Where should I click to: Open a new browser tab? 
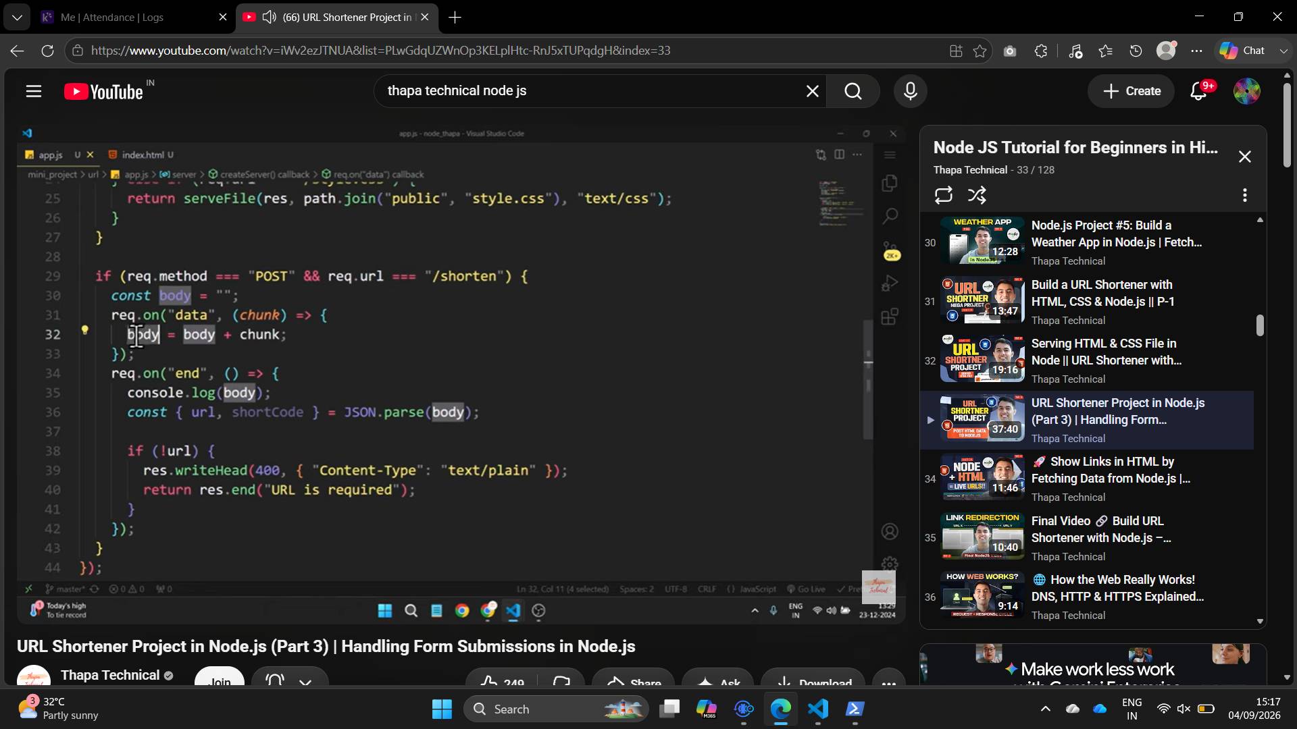pos(455,17)
